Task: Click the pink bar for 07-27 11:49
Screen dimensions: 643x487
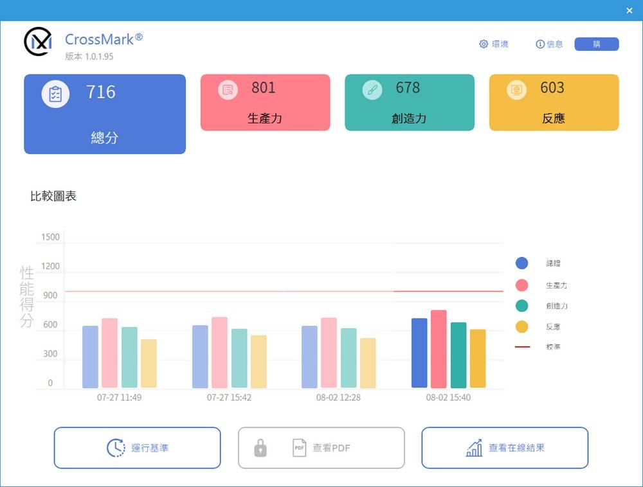Action: tap(109, 353)
